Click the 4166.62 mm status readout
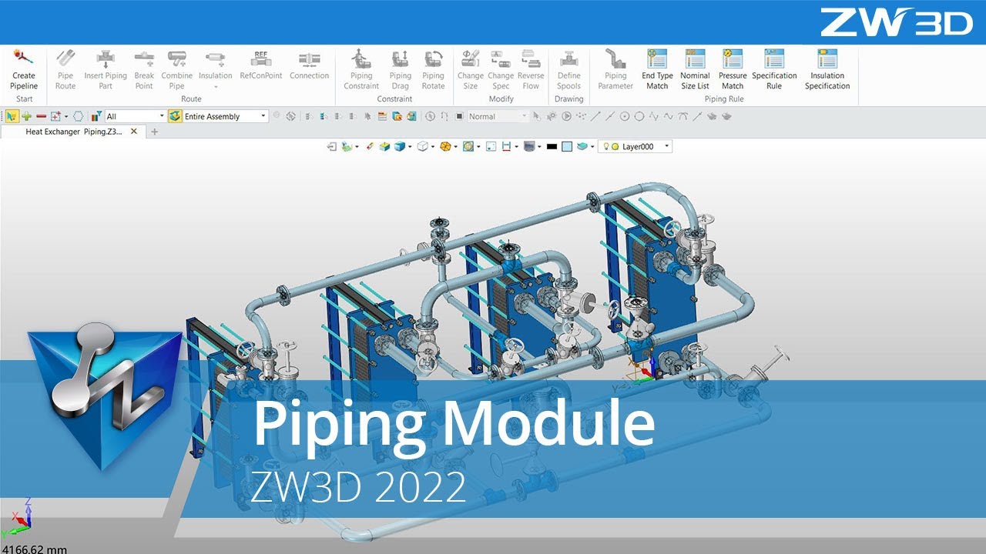 [x=34, y=549]
